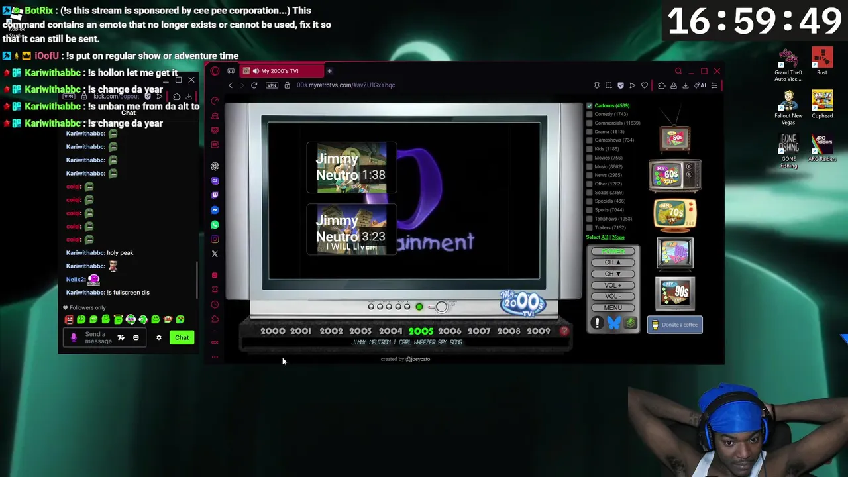Click the exclamation info icon on remote
Screen dimensions: 848x477
click(597, 323)
